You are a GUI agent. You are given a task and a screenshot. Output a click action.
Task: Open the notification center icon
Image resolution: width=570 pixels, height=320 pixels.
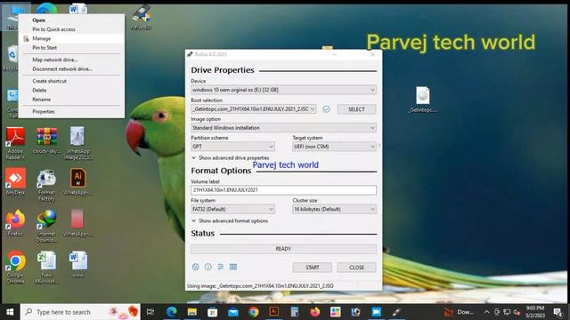coord(558,312)
